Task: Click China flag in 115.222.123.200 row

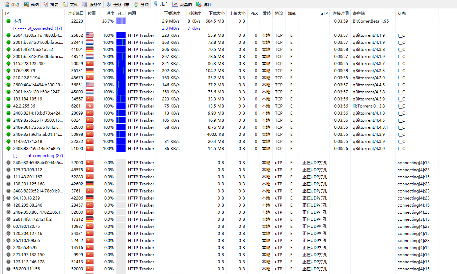Action: (x=90, y=63)
